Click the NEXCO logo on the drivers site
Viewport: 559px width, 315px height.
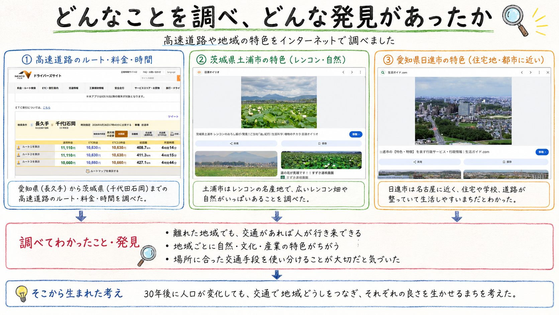tap(23, 75)
